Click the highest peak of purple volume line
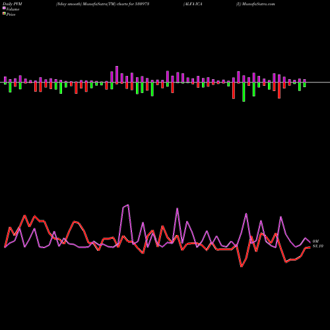330x330 pixels. [x=128, y=205]
